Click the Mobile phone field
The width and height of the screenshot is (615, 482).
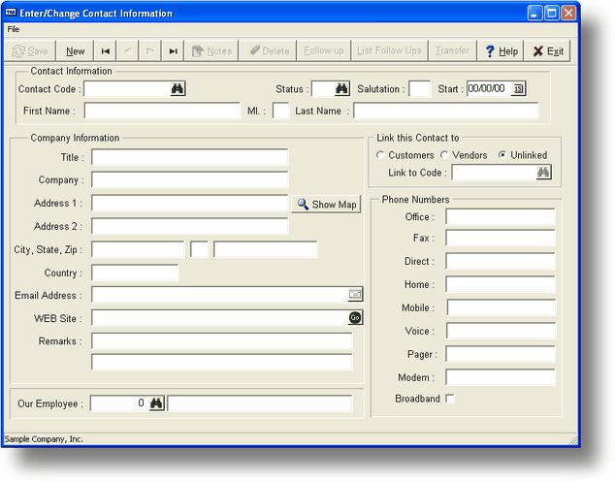point(502,307)
